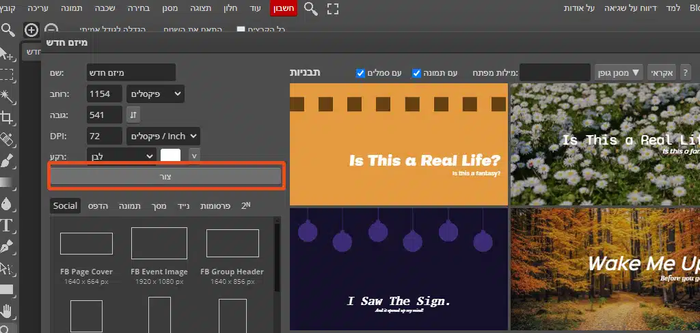Viewport: 700px width, 333px height.
Task: Switch to the 'הדפס' preset tab
Action: coord(98,205)
